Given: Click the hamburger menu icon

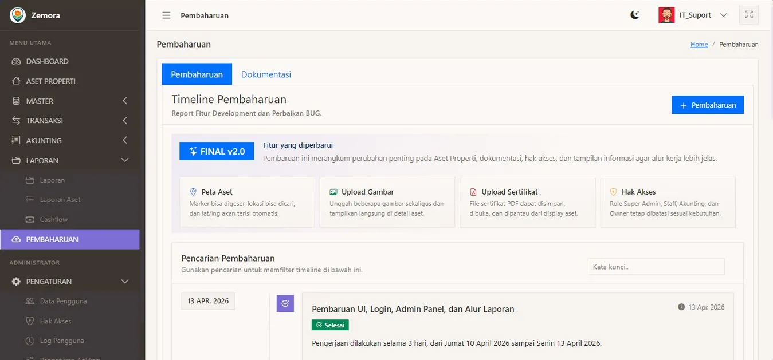Looking at the screenshot, I should 166,15.
